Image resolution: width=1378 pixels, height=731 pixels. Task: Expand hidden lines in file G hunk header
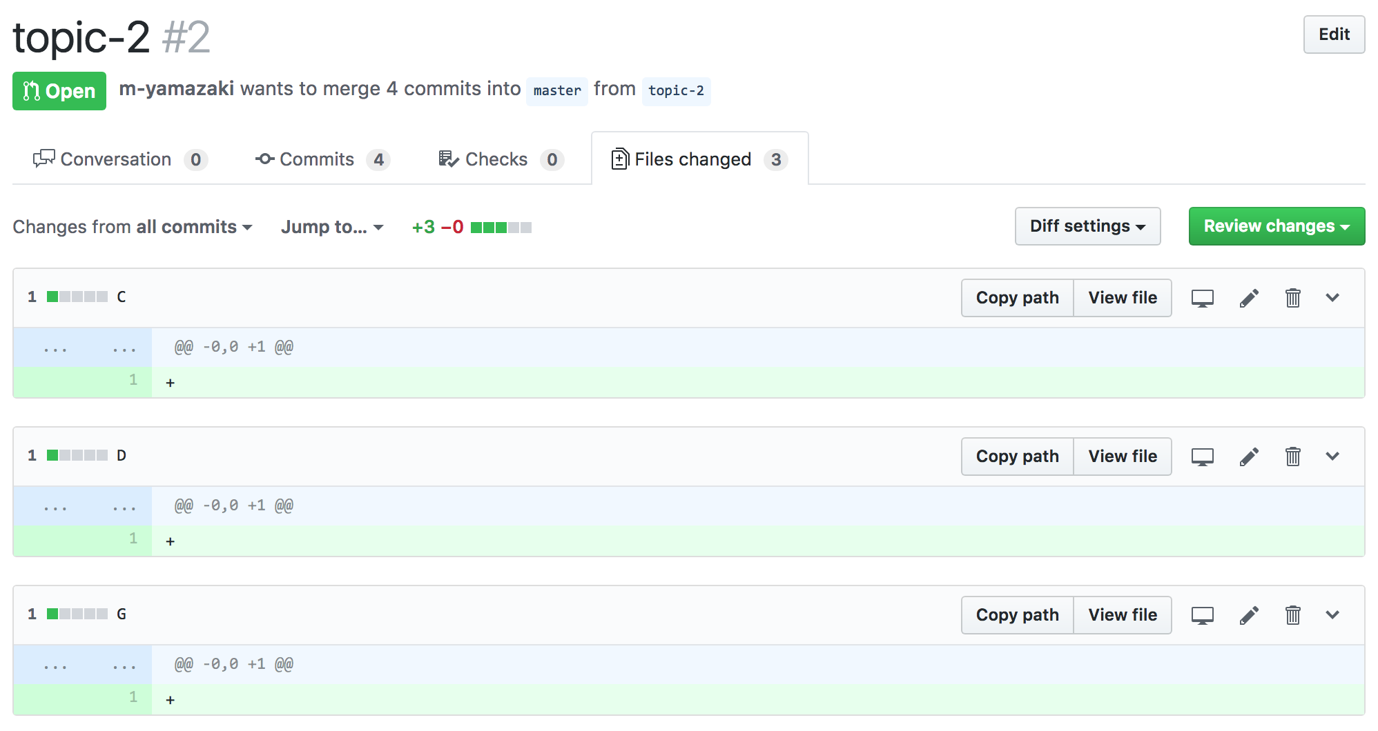[83, 665]
